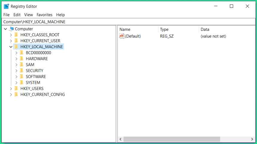257x144 pixels.
Task: Select the SYSTEM key label
Action: point(33,82)
